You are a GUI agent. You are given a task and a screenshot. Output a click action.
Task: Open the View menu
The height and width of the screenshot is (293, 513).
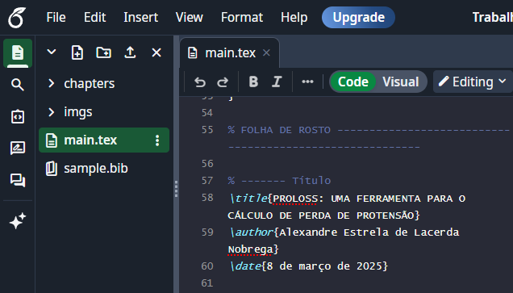[x=189, y=17]
